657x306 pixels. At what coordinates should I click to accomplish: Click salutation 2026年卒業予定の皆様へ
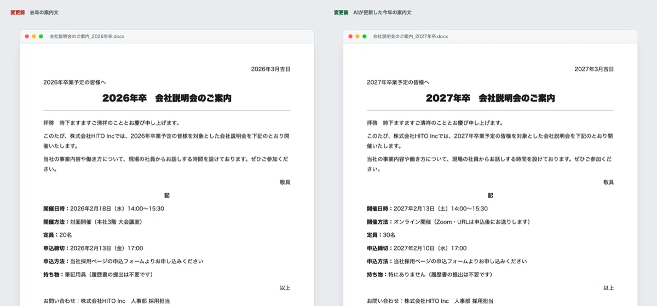tap(74, 82)
